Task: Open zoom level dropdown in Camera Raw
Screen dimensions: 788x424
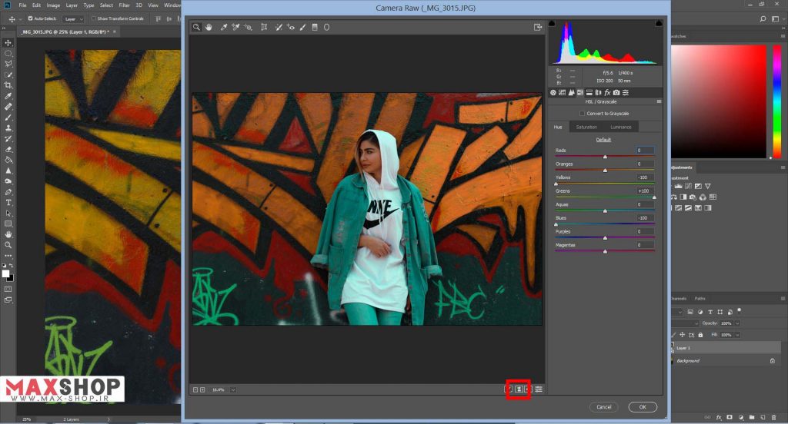Action: tap(233, 390)
